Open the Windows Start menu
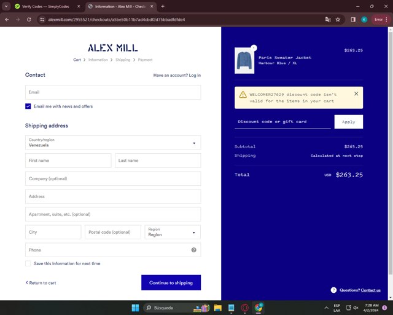The height and width of the screenshot is (315, 393). [x=135, y=308]
